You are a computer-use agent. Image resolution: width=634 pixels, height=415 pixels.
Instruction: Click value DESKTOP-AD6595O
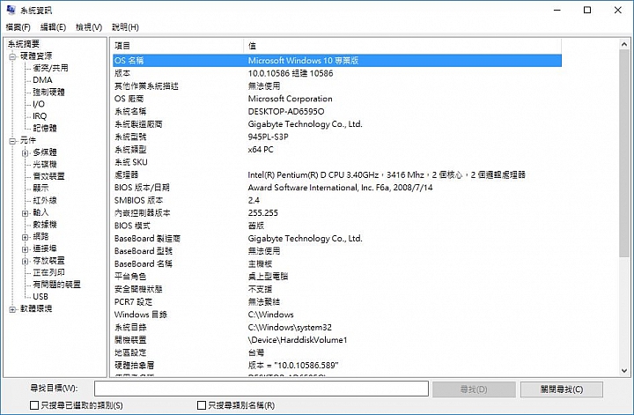coord(286,111)
